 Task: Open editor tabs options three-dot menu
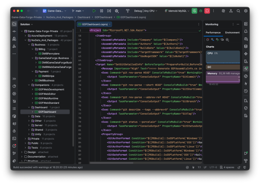click(199, 24)
